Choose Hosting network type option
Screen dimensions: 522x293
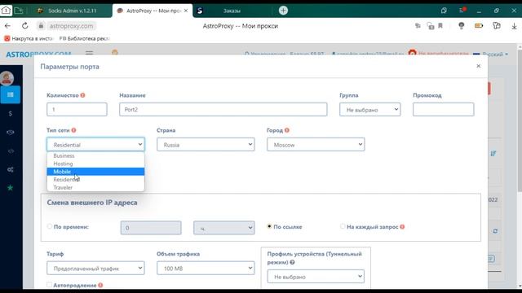coord(95,164)
